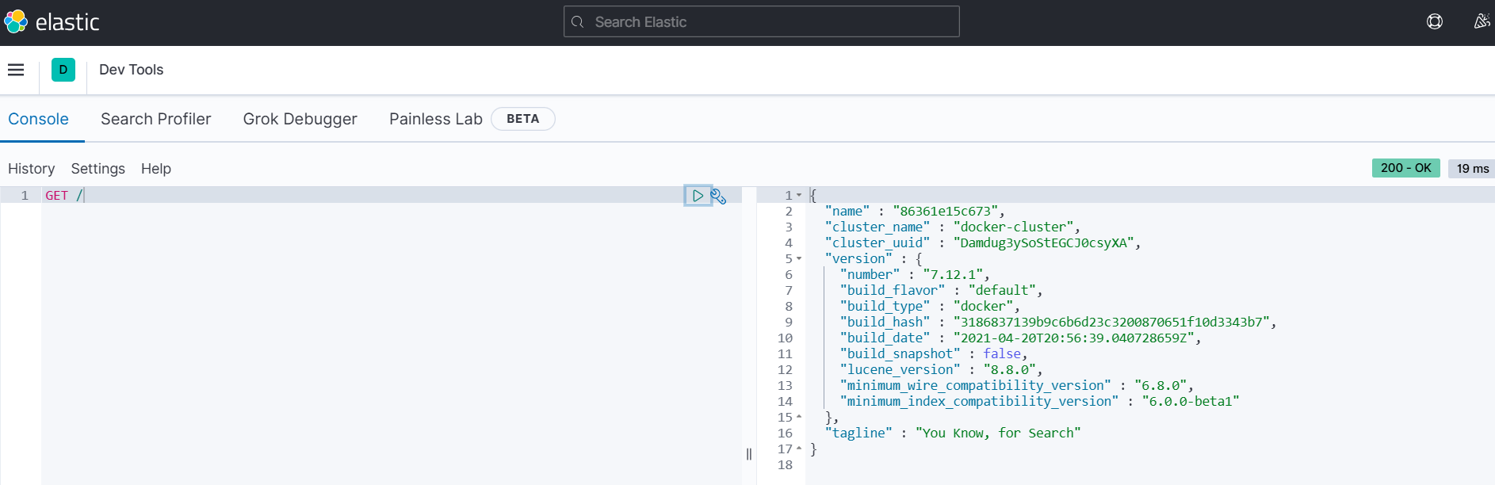Image resolution: width=1495 pixels, height=485 pixels.
Task: Open the D space avatar
Action: pyautogui.click(x=63, y=70)
